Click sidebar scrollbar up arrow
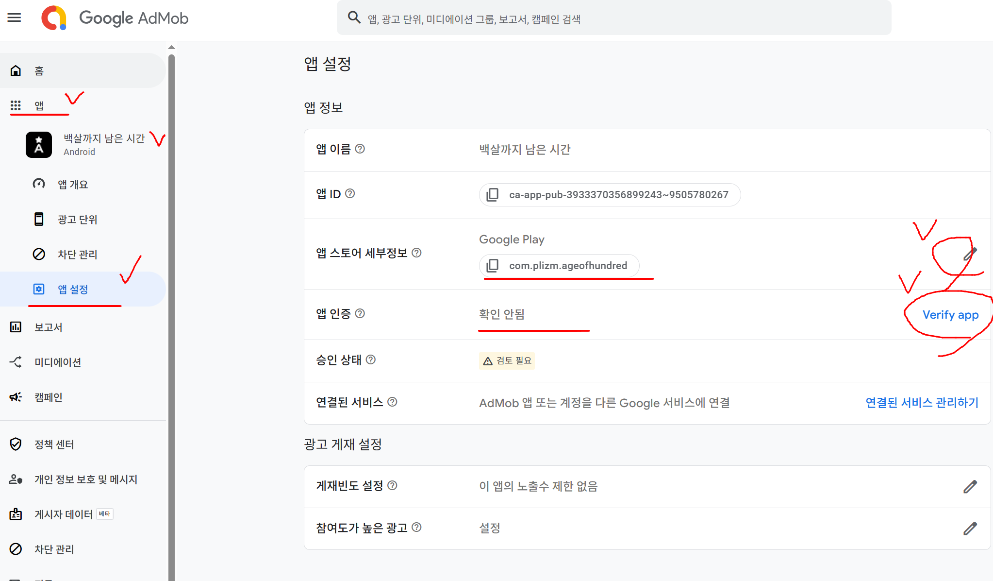The image size is (993, 581). [x=171, y=47]
